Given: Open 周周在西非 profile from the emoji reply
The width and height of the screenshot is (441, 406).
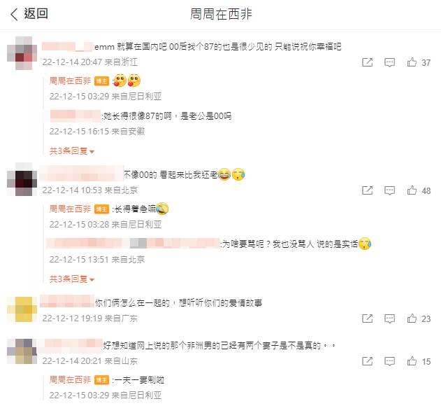Looking at the screenshot, I should (71, 81).
